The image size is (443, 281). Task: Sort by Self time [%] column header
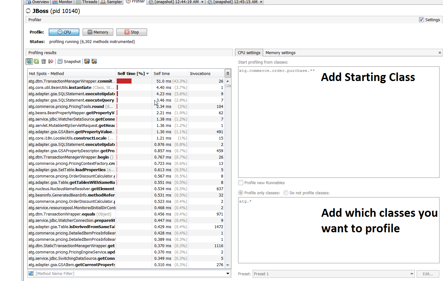(x=134, y=73)
